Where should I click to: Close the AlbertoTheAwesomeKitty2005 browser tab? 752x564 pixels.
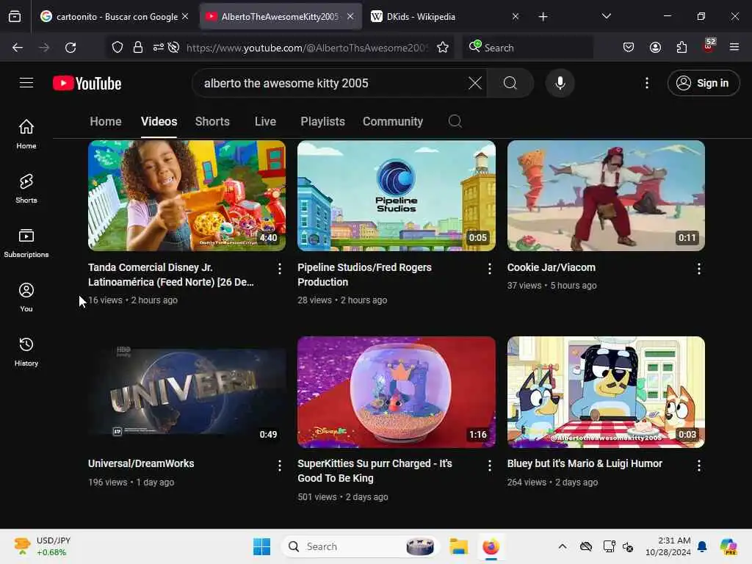click(x=350, y=16)
